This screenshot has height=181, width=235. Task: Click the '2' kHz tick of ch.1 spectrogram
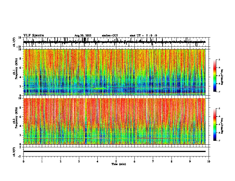click(20, 86)
